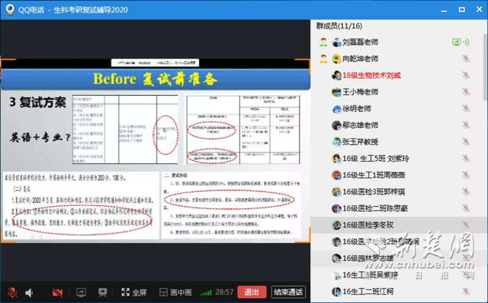Screen dimensions: 488x303
Task: Click the share screen icon
Action: pos(81,292)
